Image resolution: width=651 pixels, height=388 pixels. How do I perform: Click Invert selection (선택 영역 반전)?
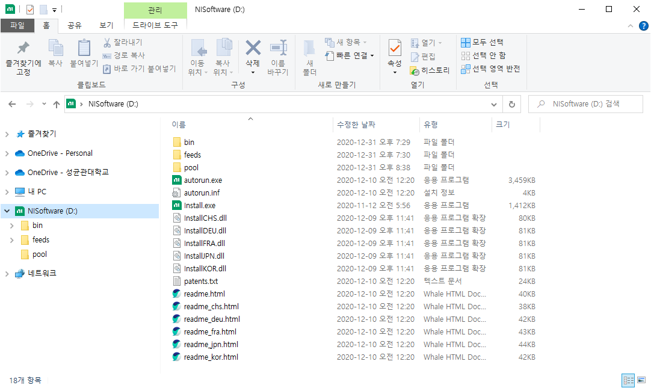click(490, 69)
